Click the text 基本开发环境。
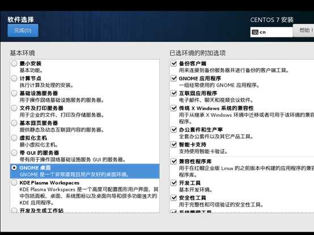 [x=196, y=190]
